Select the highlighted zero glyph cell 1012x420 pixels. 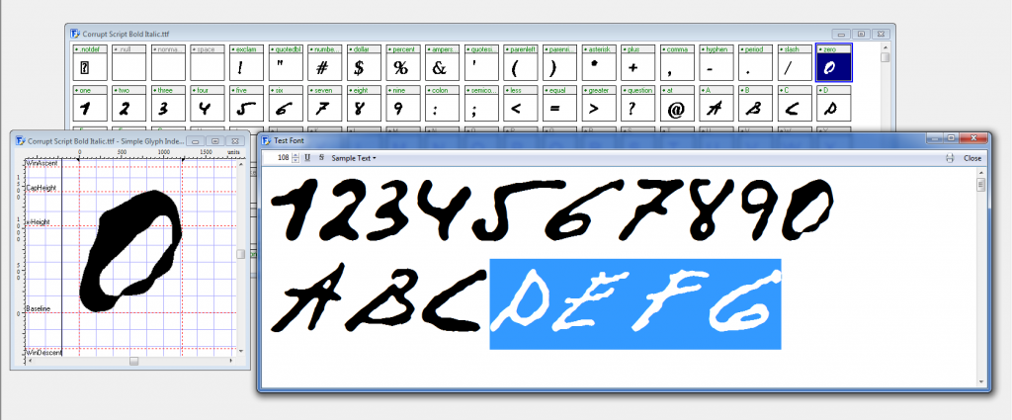(834, 62)
